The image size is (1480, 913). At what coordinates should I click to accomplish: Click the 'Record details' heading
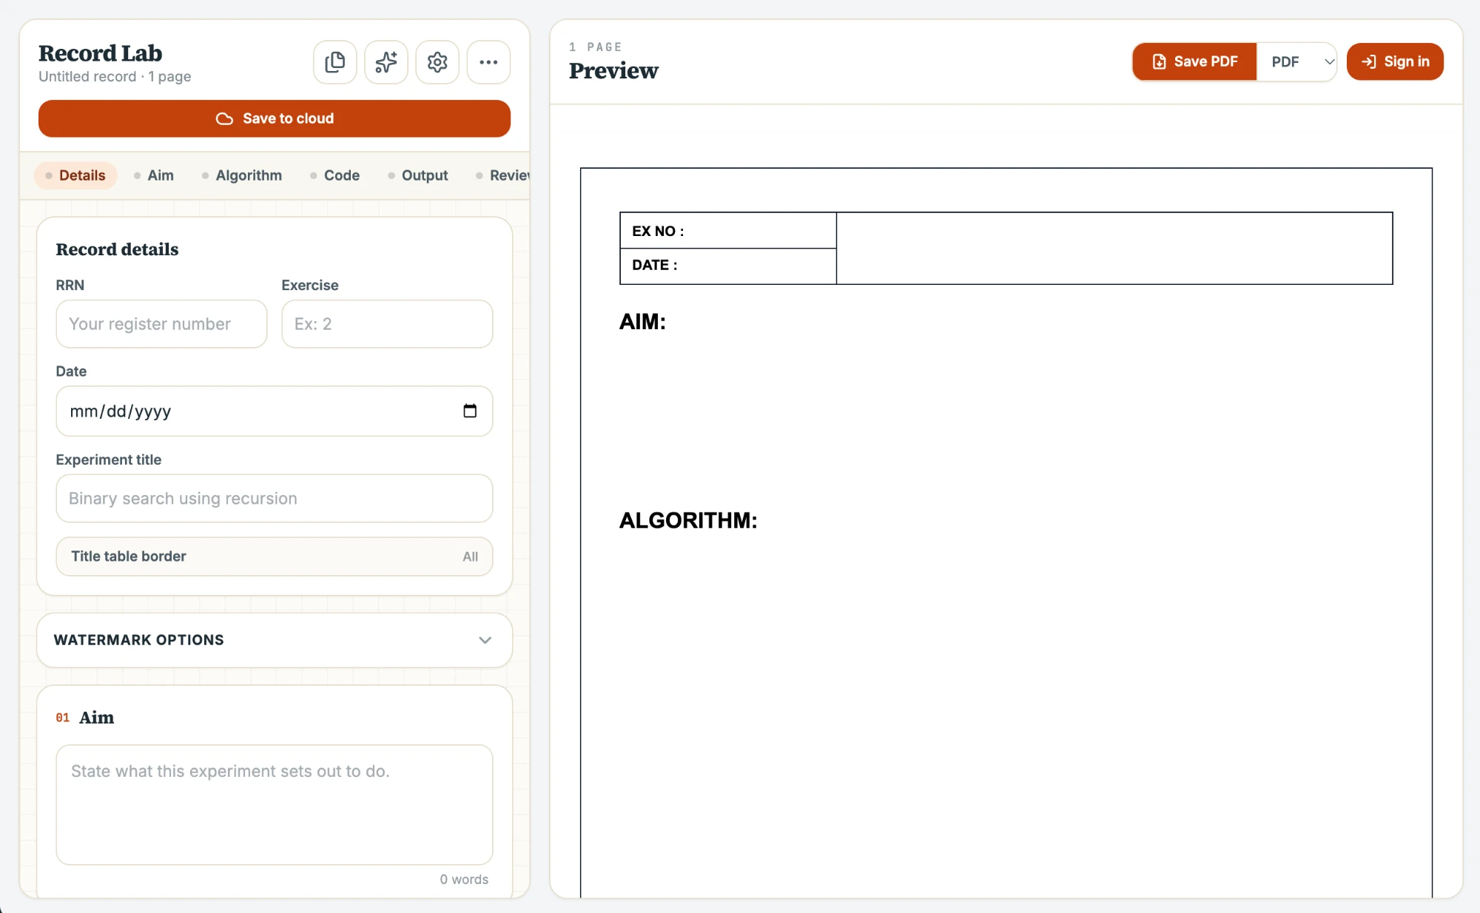(x=117, y=249)
